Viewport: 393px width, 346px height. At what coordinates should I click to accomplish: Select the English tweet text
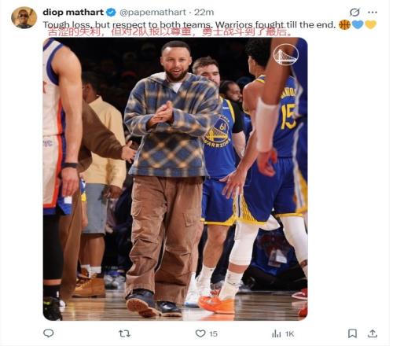tap(189, 25)
